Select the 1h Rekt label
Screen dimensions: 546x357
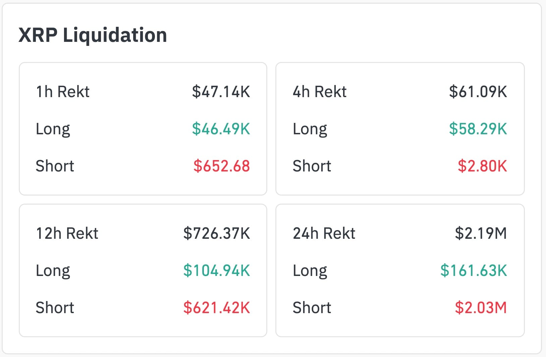(x=63, y=92)
